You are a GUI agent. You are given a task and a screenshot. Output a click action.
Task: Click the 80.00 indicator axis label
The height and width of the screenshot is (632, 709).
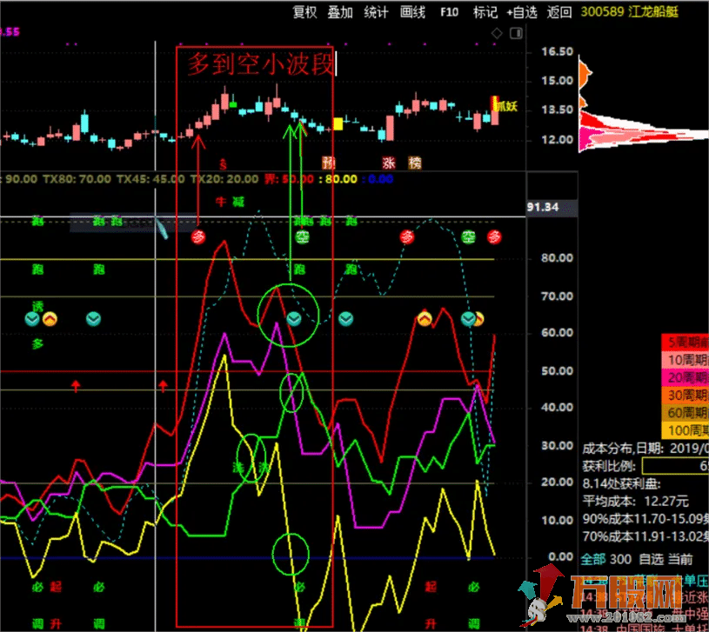tap(557, 258)
